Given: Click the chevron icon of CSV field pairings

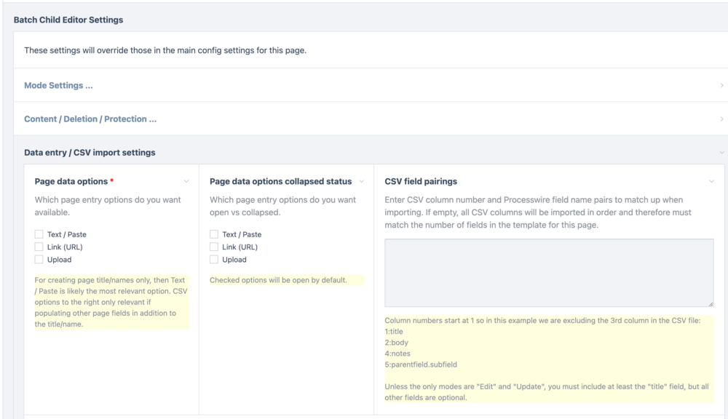Looking at the screenshot, I should [711, 182].
